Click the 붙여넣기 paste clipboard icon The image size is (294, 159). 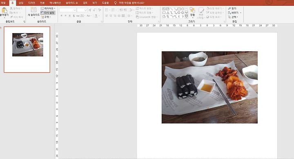pos(4,10)
